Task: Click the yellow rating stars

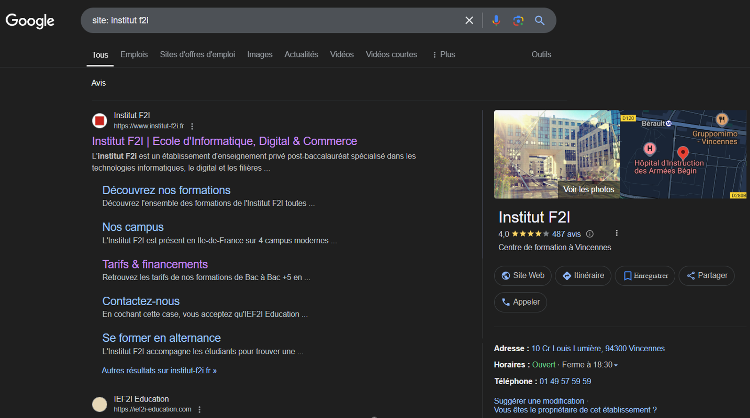Action: point(530,234)
